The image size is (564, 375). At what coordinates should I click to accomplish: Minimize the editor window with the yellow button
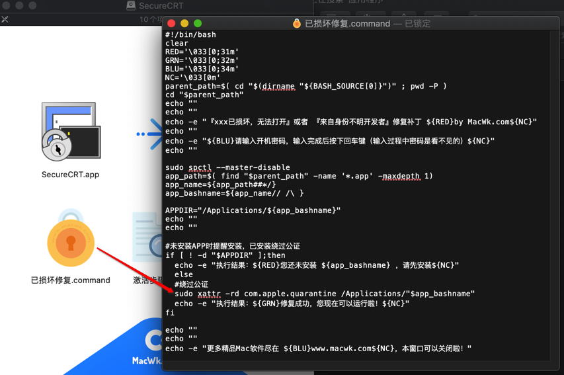pyautogui.click(x=184, y=23)
